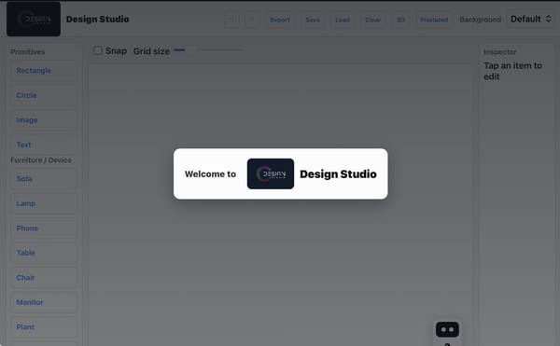
Task: Insert a Lamp item
Action: tap(44, 203)
